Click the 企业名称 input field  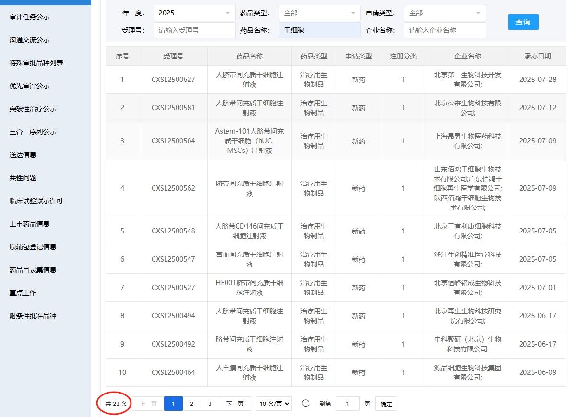(444, 30)
